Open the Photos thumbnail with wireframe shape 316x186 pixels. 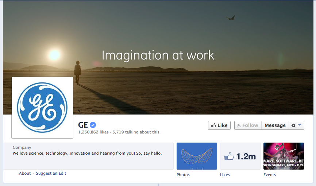(x=197, y=156)
